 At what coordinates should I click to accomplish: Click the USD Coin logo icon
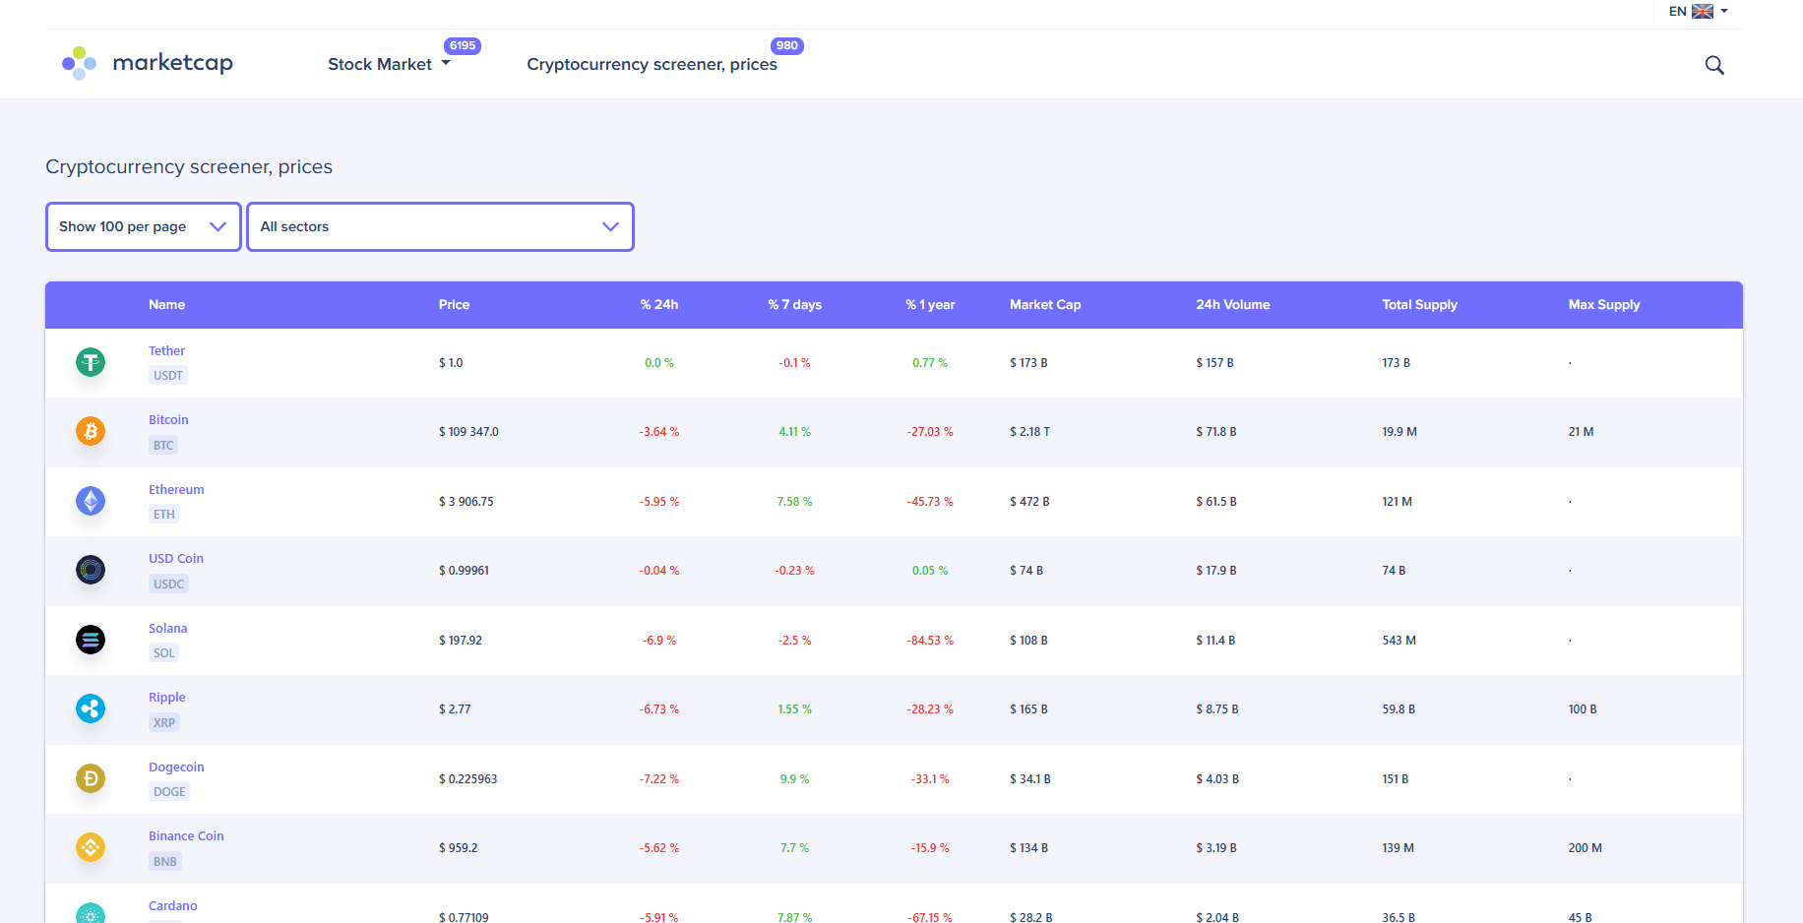(91, 570)
